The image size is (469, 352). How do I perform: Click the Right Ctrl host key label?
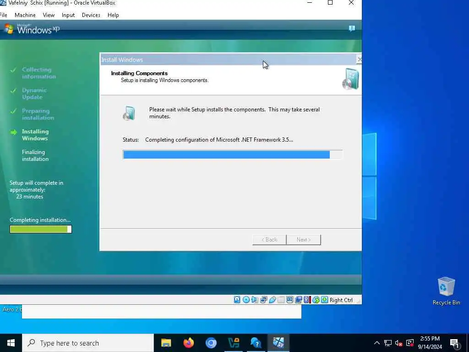pyautogui.click(x=341, y=300)
